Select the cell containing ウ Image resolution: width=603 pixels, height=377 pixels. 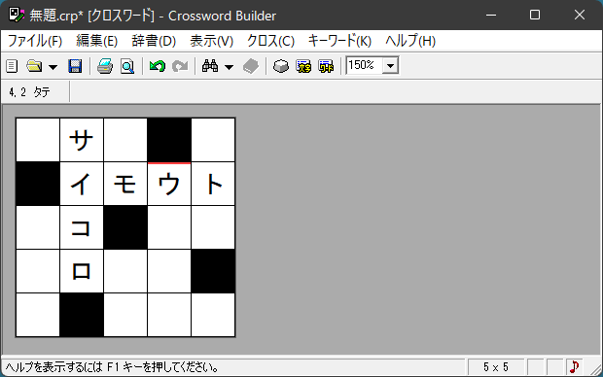pos(169,184)
